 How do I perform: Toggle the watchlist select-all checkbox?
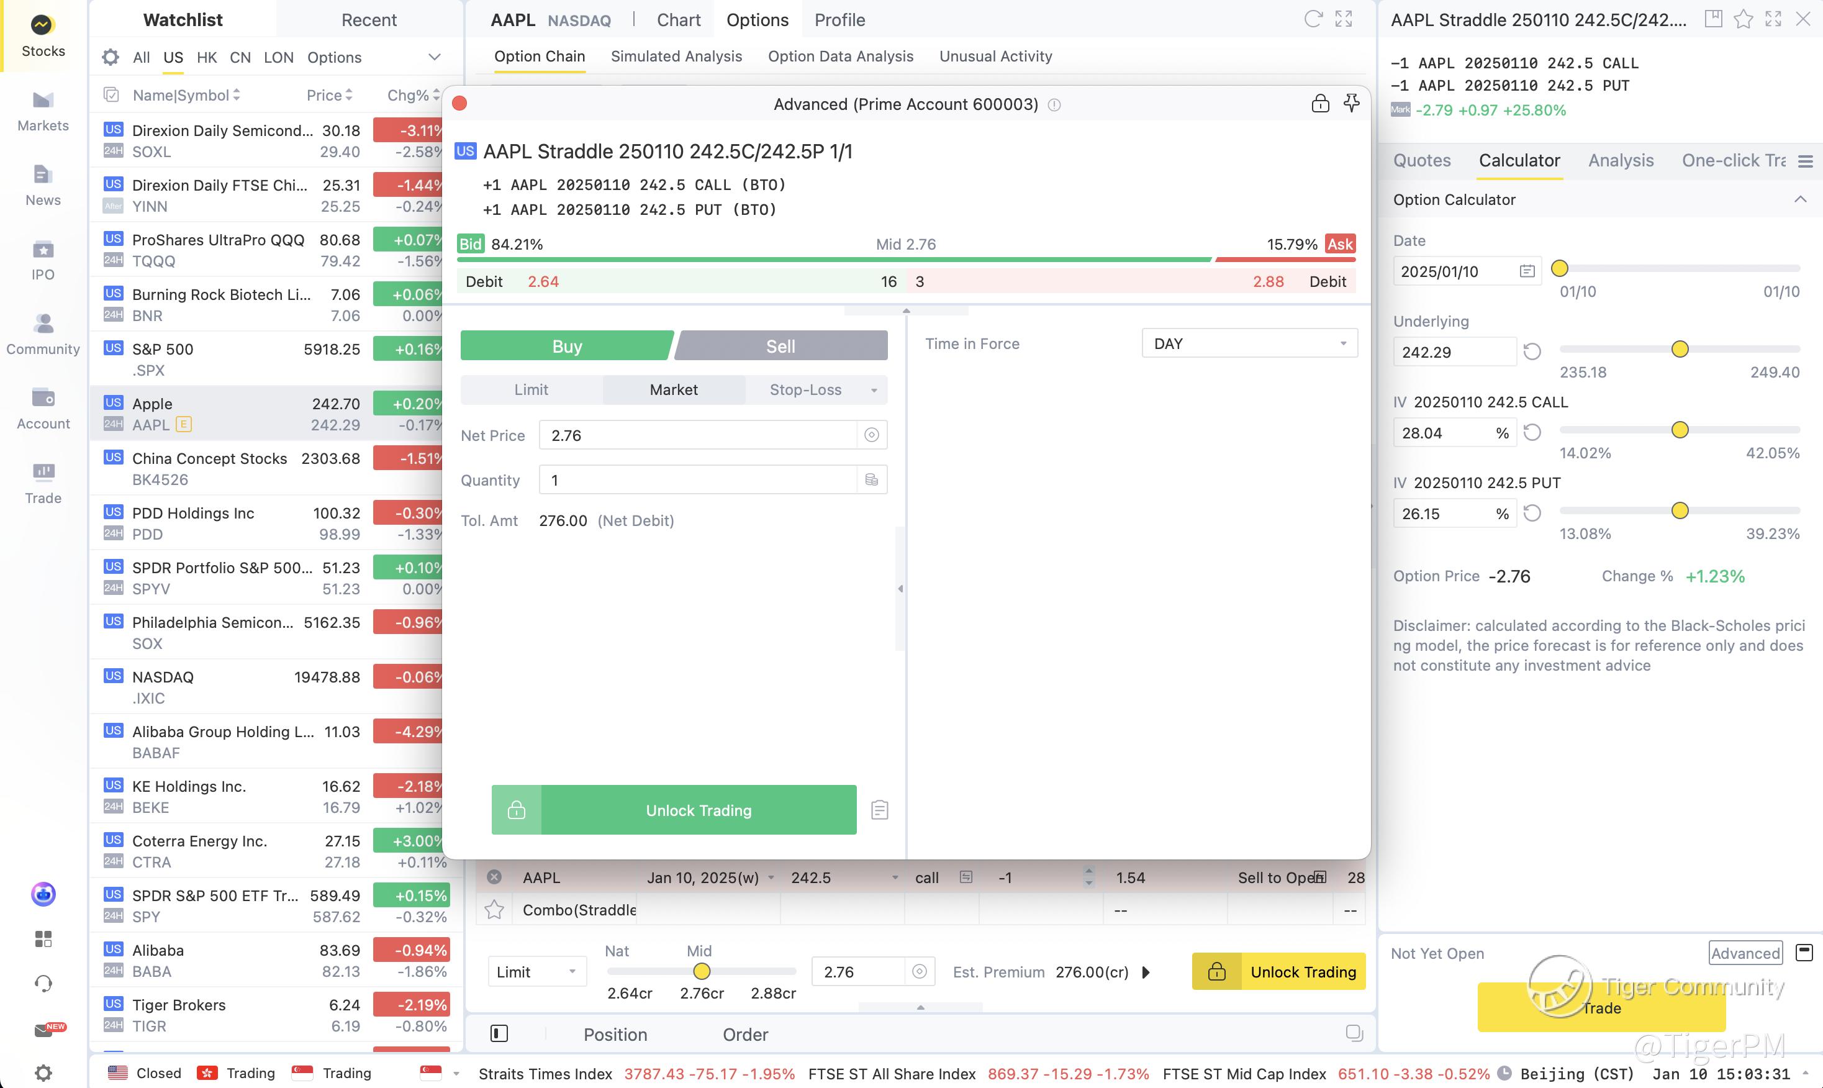pos(111,95)
